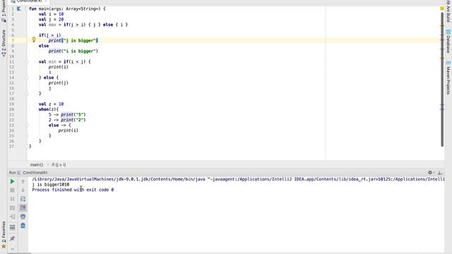Hide the Run tool window
The height and width of the screenshot is (254, 452).
point(440,172)
